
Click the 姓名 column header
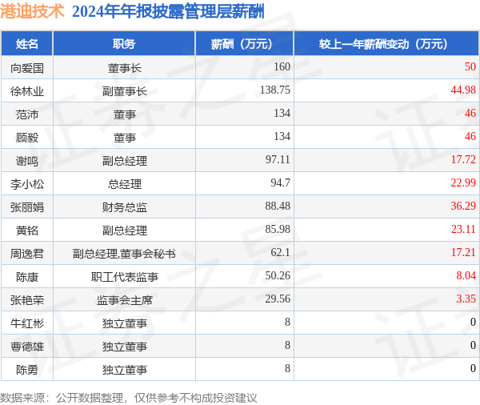(27, 44)
